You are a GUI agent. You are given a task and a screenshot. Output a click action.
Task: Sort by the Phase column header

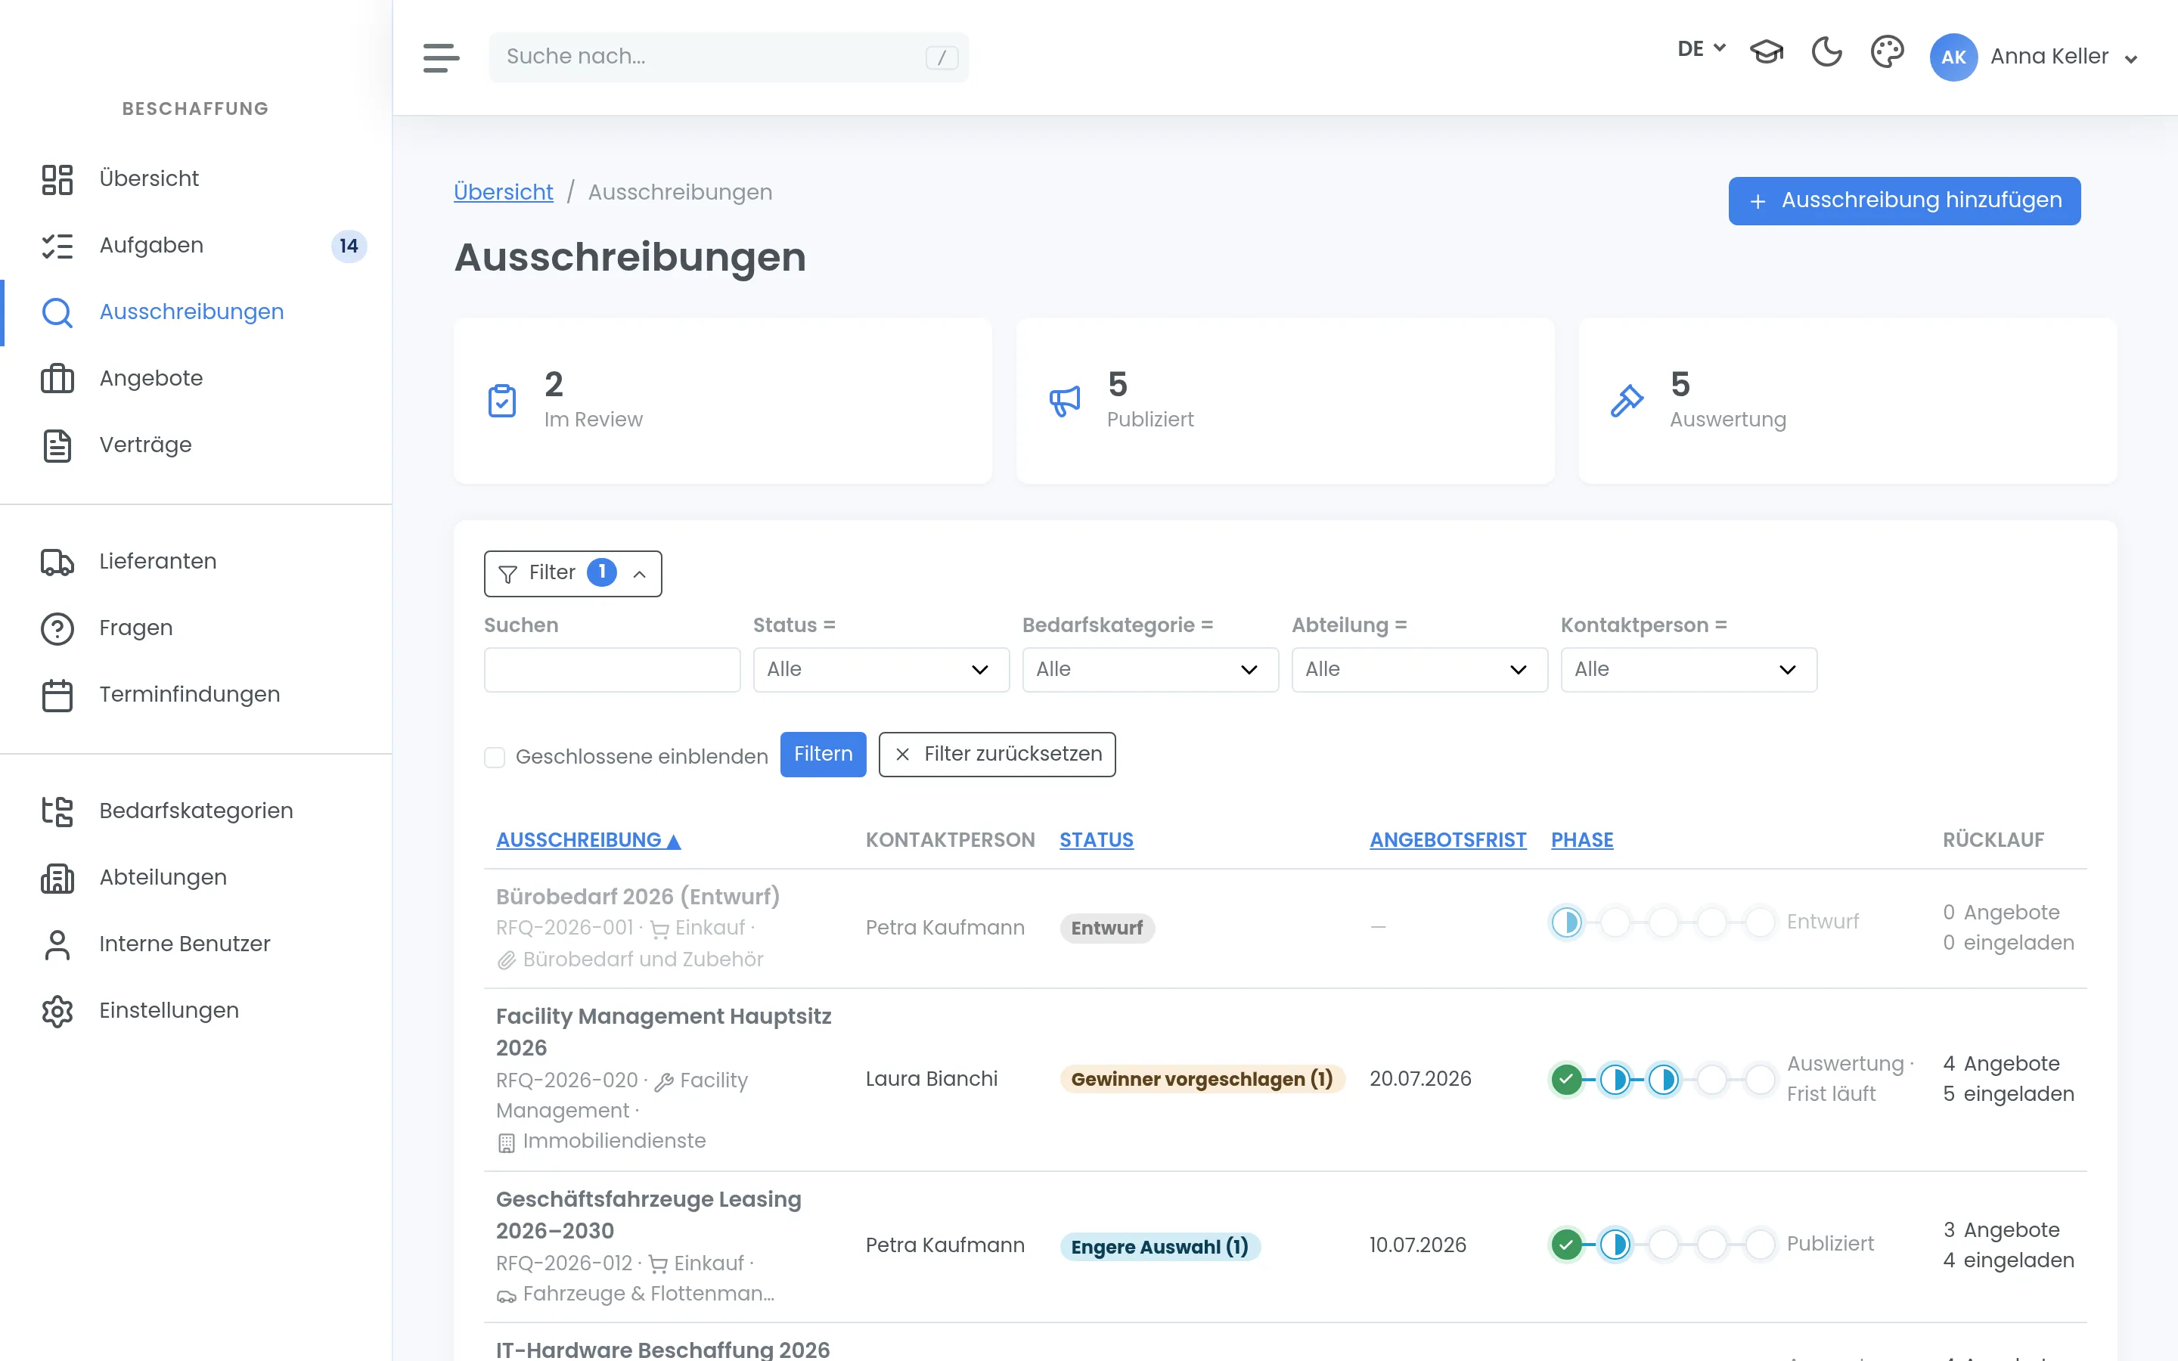coord(1582,840)
